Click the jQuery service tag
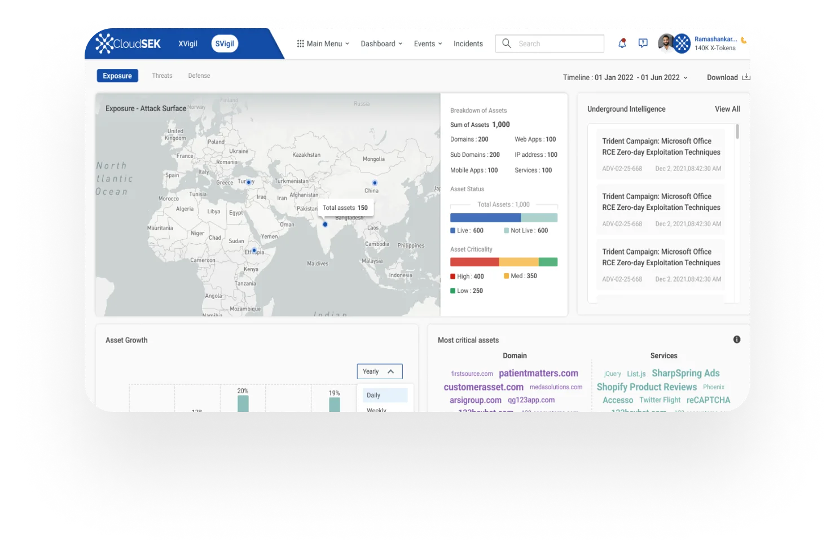Image resolution: width=835 pixels, height=553 pixels. click(612, 374)
